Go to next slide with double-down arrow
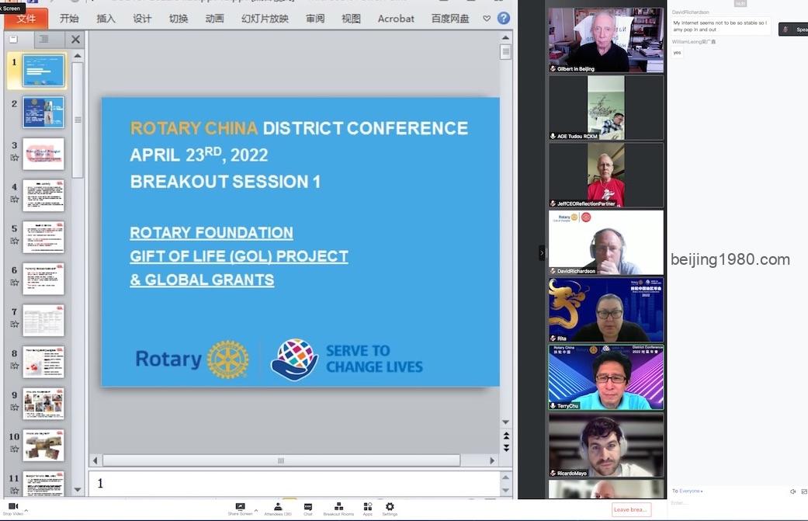This screenshot has height=521, width=808. pyautogui.click(x=506, y=448)
